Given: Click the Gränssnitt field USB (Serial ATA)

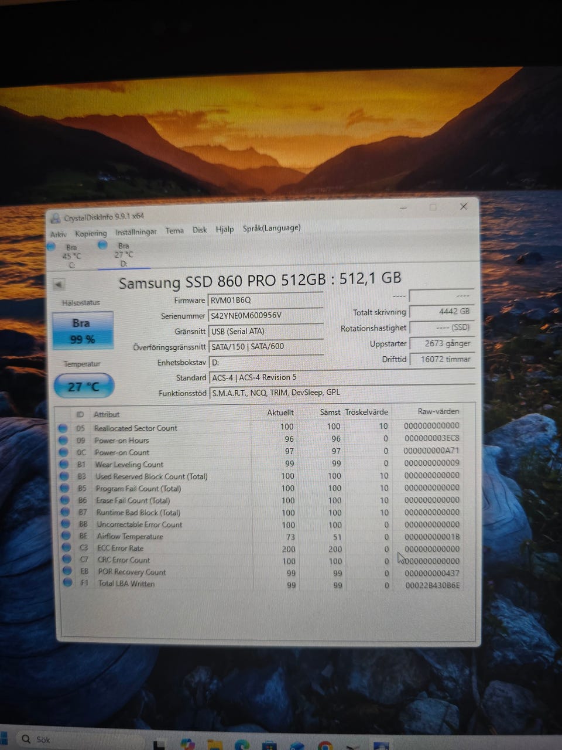Looking at the screenshot, I should coord(266,331).
